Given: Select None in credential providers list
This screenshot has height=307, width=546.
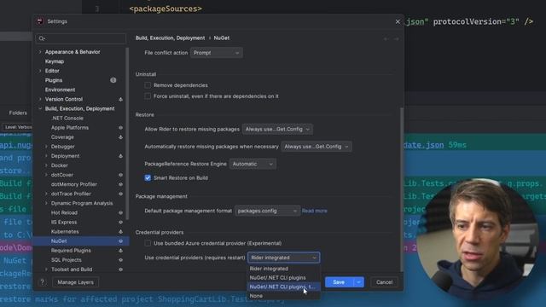Looking at the screenshot, I should point(284,296).
